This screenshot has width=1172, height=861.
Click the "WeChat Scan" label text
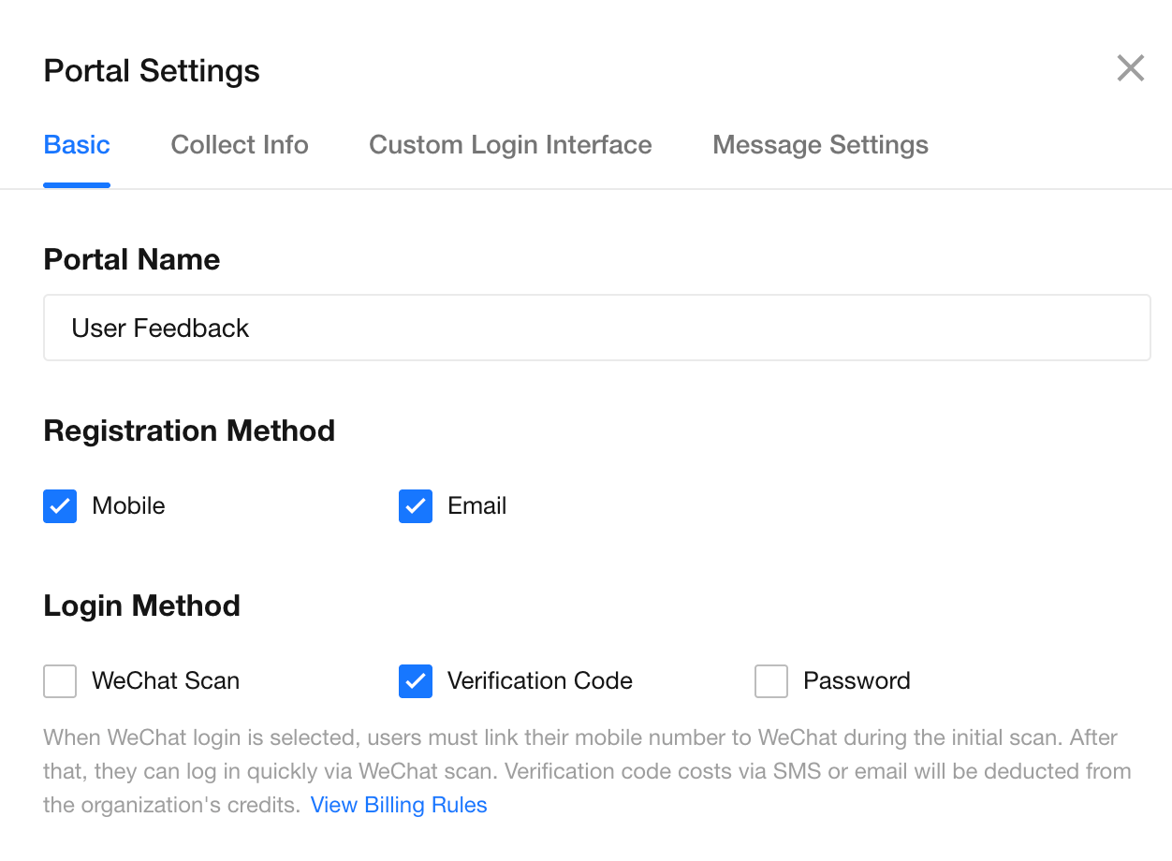point(166,681)
